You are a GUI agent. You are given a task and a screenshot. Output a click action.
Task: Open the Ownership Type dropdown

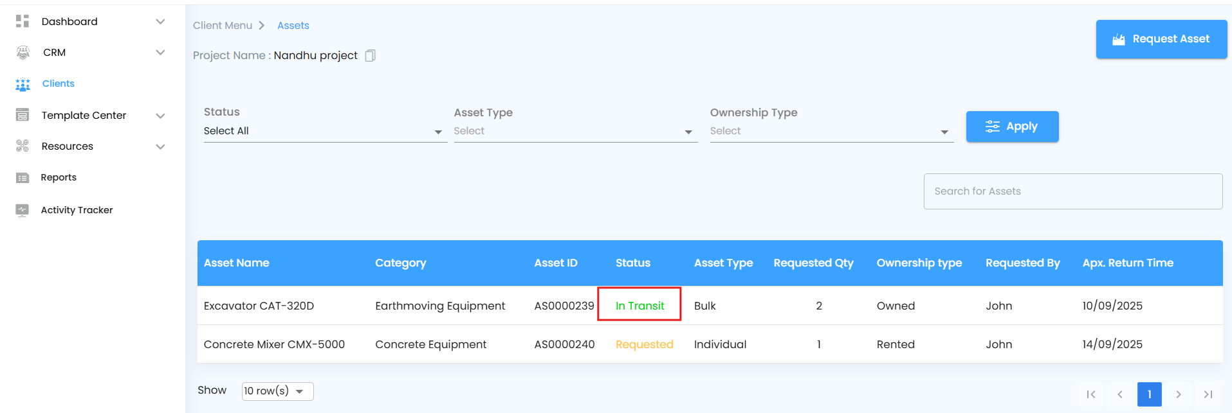point(831,131)
